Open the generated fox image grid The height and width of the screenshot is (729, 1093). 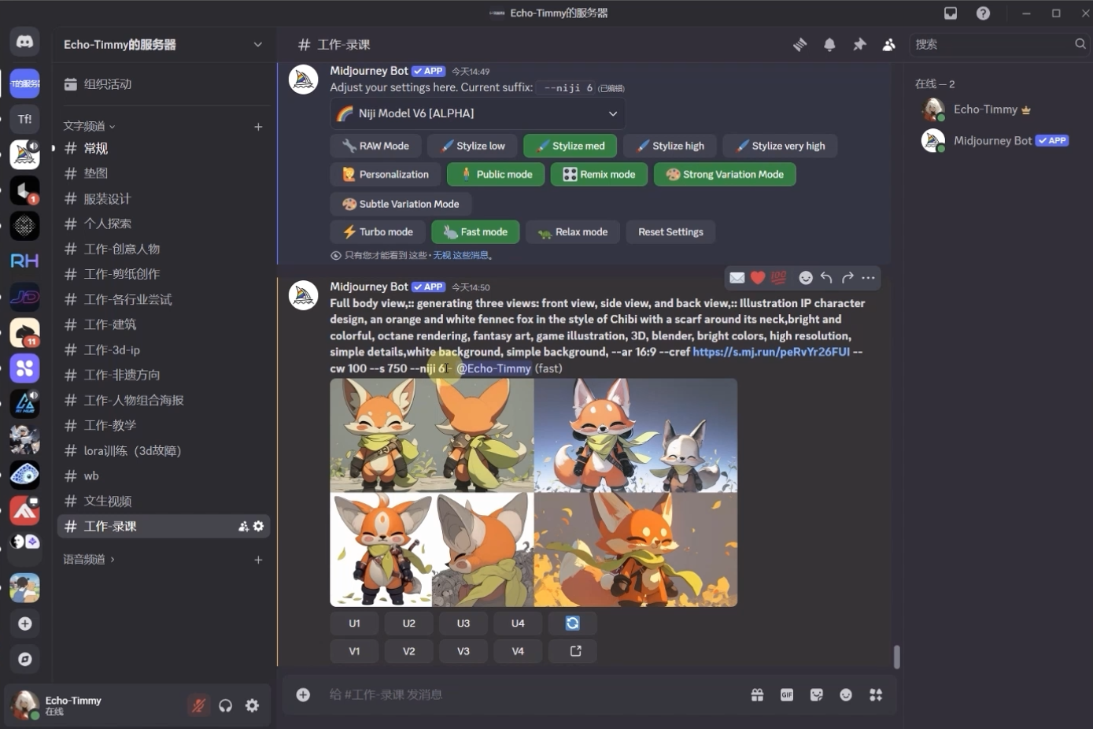tap(534, 493)
